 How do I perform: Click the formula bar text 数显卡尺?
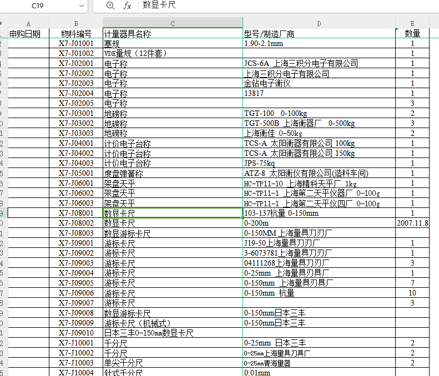tap(159, 6)
